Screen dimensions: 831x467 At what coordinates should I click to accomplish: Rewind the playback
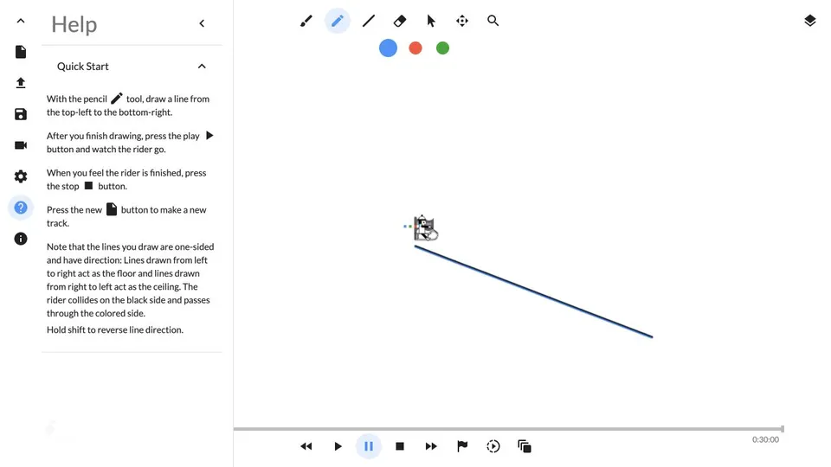click(x=306, y=446)
